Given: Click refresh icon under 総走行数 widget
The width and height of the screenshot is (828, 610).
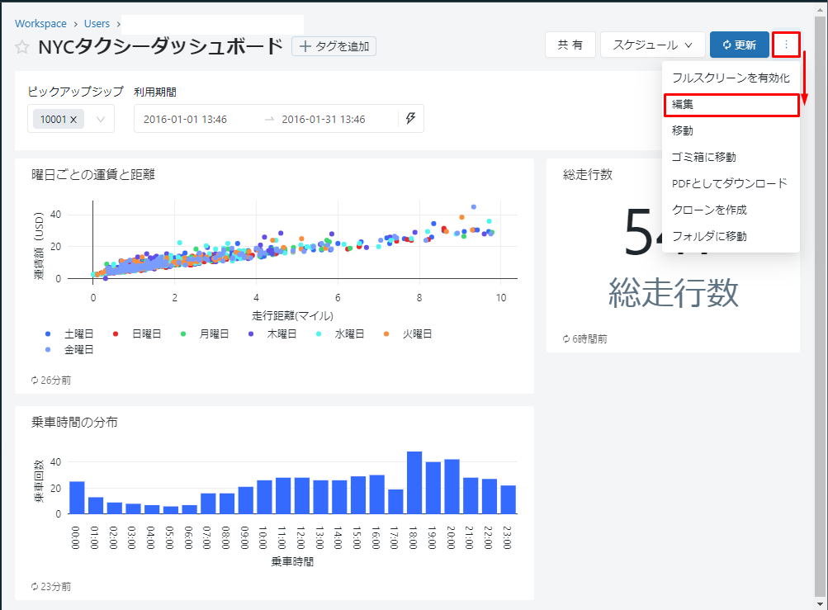Looking at the screenshot, I should [x=566, y=339].
